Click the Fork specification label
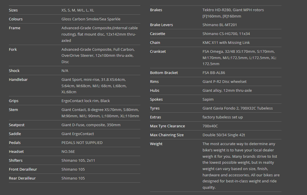The height and width of the screenshot is (195, 307). pos(13,49)
